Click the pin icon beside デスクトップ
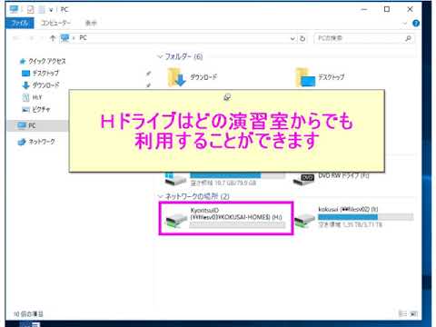The height and width of the screenshot is (327, 436). 148,74
